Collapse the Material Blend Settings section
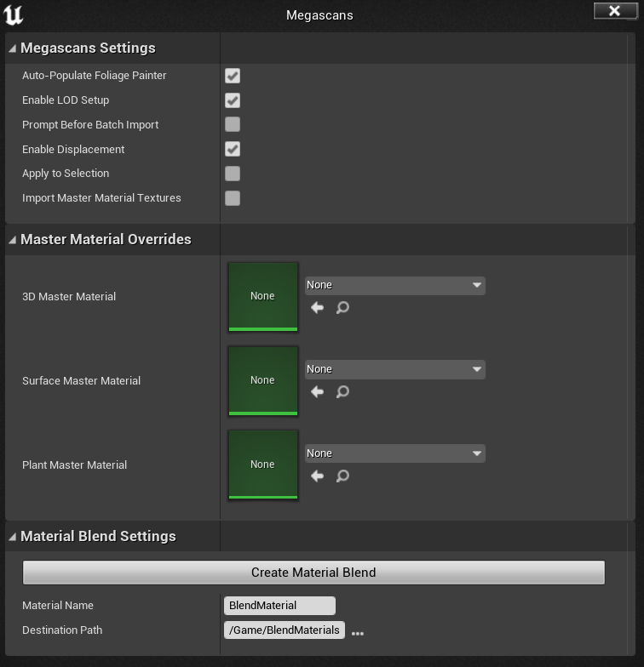This screenshot has width=644, height=667. pos(13,537)
